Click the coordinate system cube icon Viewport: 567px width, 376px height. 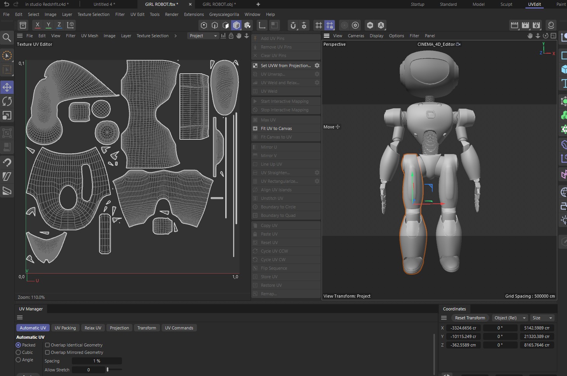[x=70, y=25]
